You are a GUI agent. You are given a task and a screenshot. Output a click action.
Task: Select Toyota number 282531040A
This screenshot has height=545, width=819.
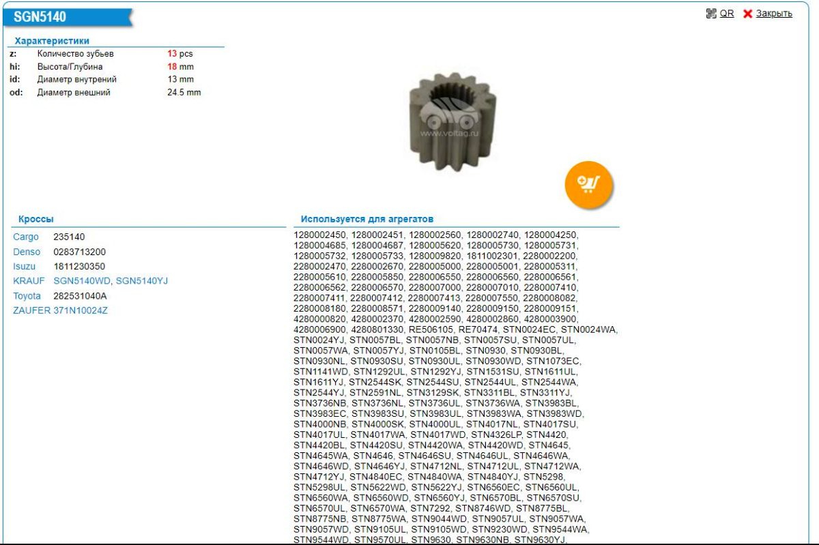click(x=81, y=296)
